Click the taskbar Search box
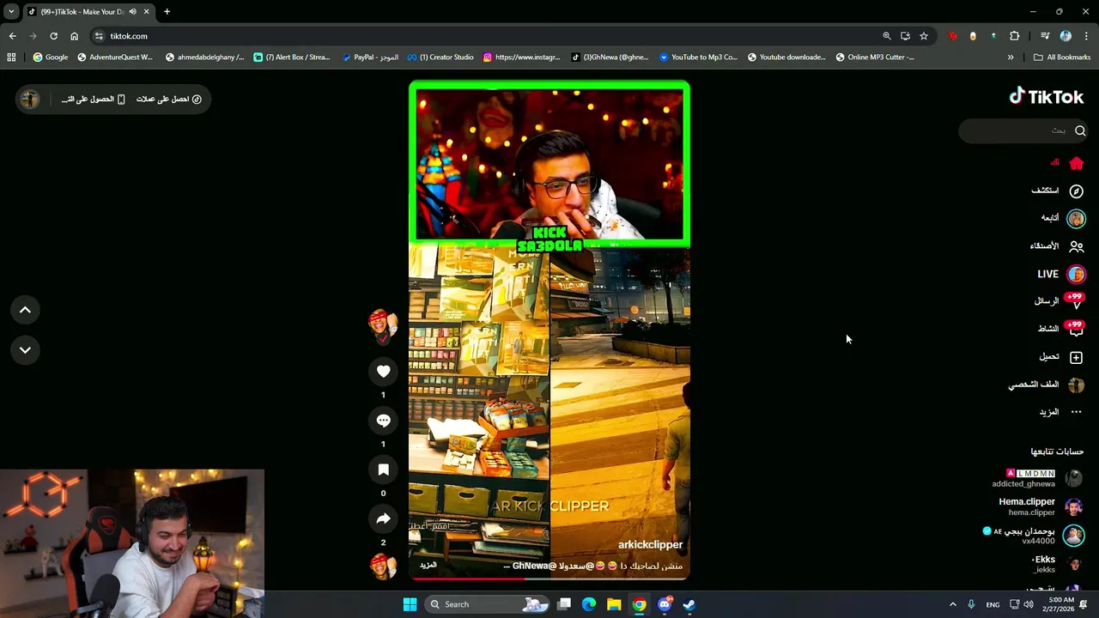1099x618 pixels. (x=488, y=604)
